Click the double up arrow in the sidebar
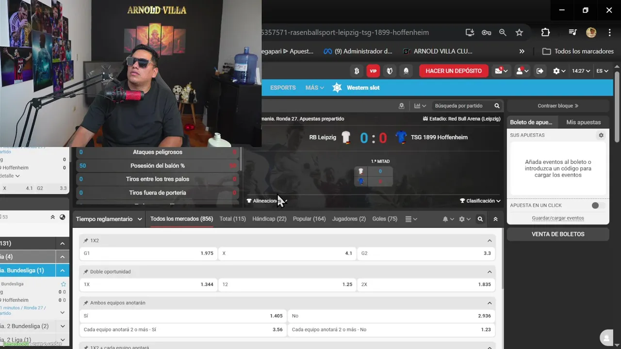621x349 pixels. point(52,217)
